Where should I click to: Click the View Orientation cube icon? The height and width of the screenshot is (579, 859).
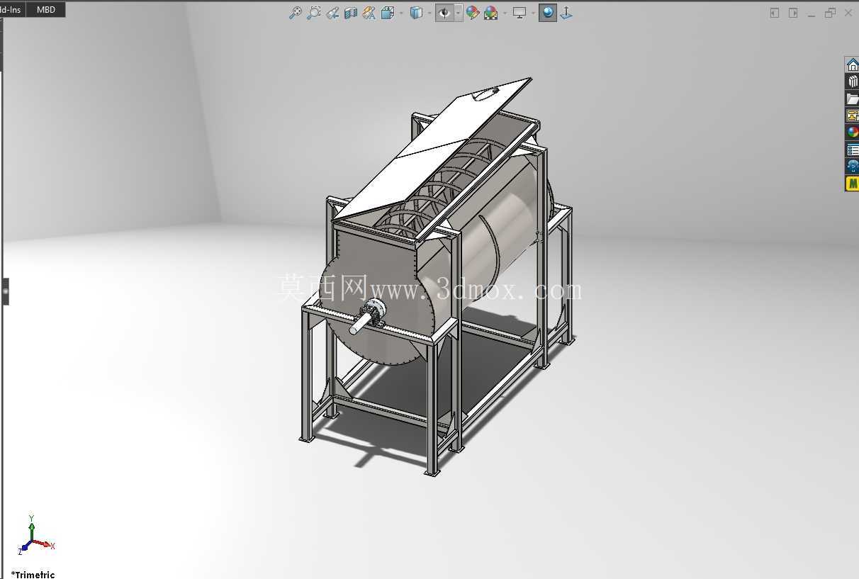(388, 13)
